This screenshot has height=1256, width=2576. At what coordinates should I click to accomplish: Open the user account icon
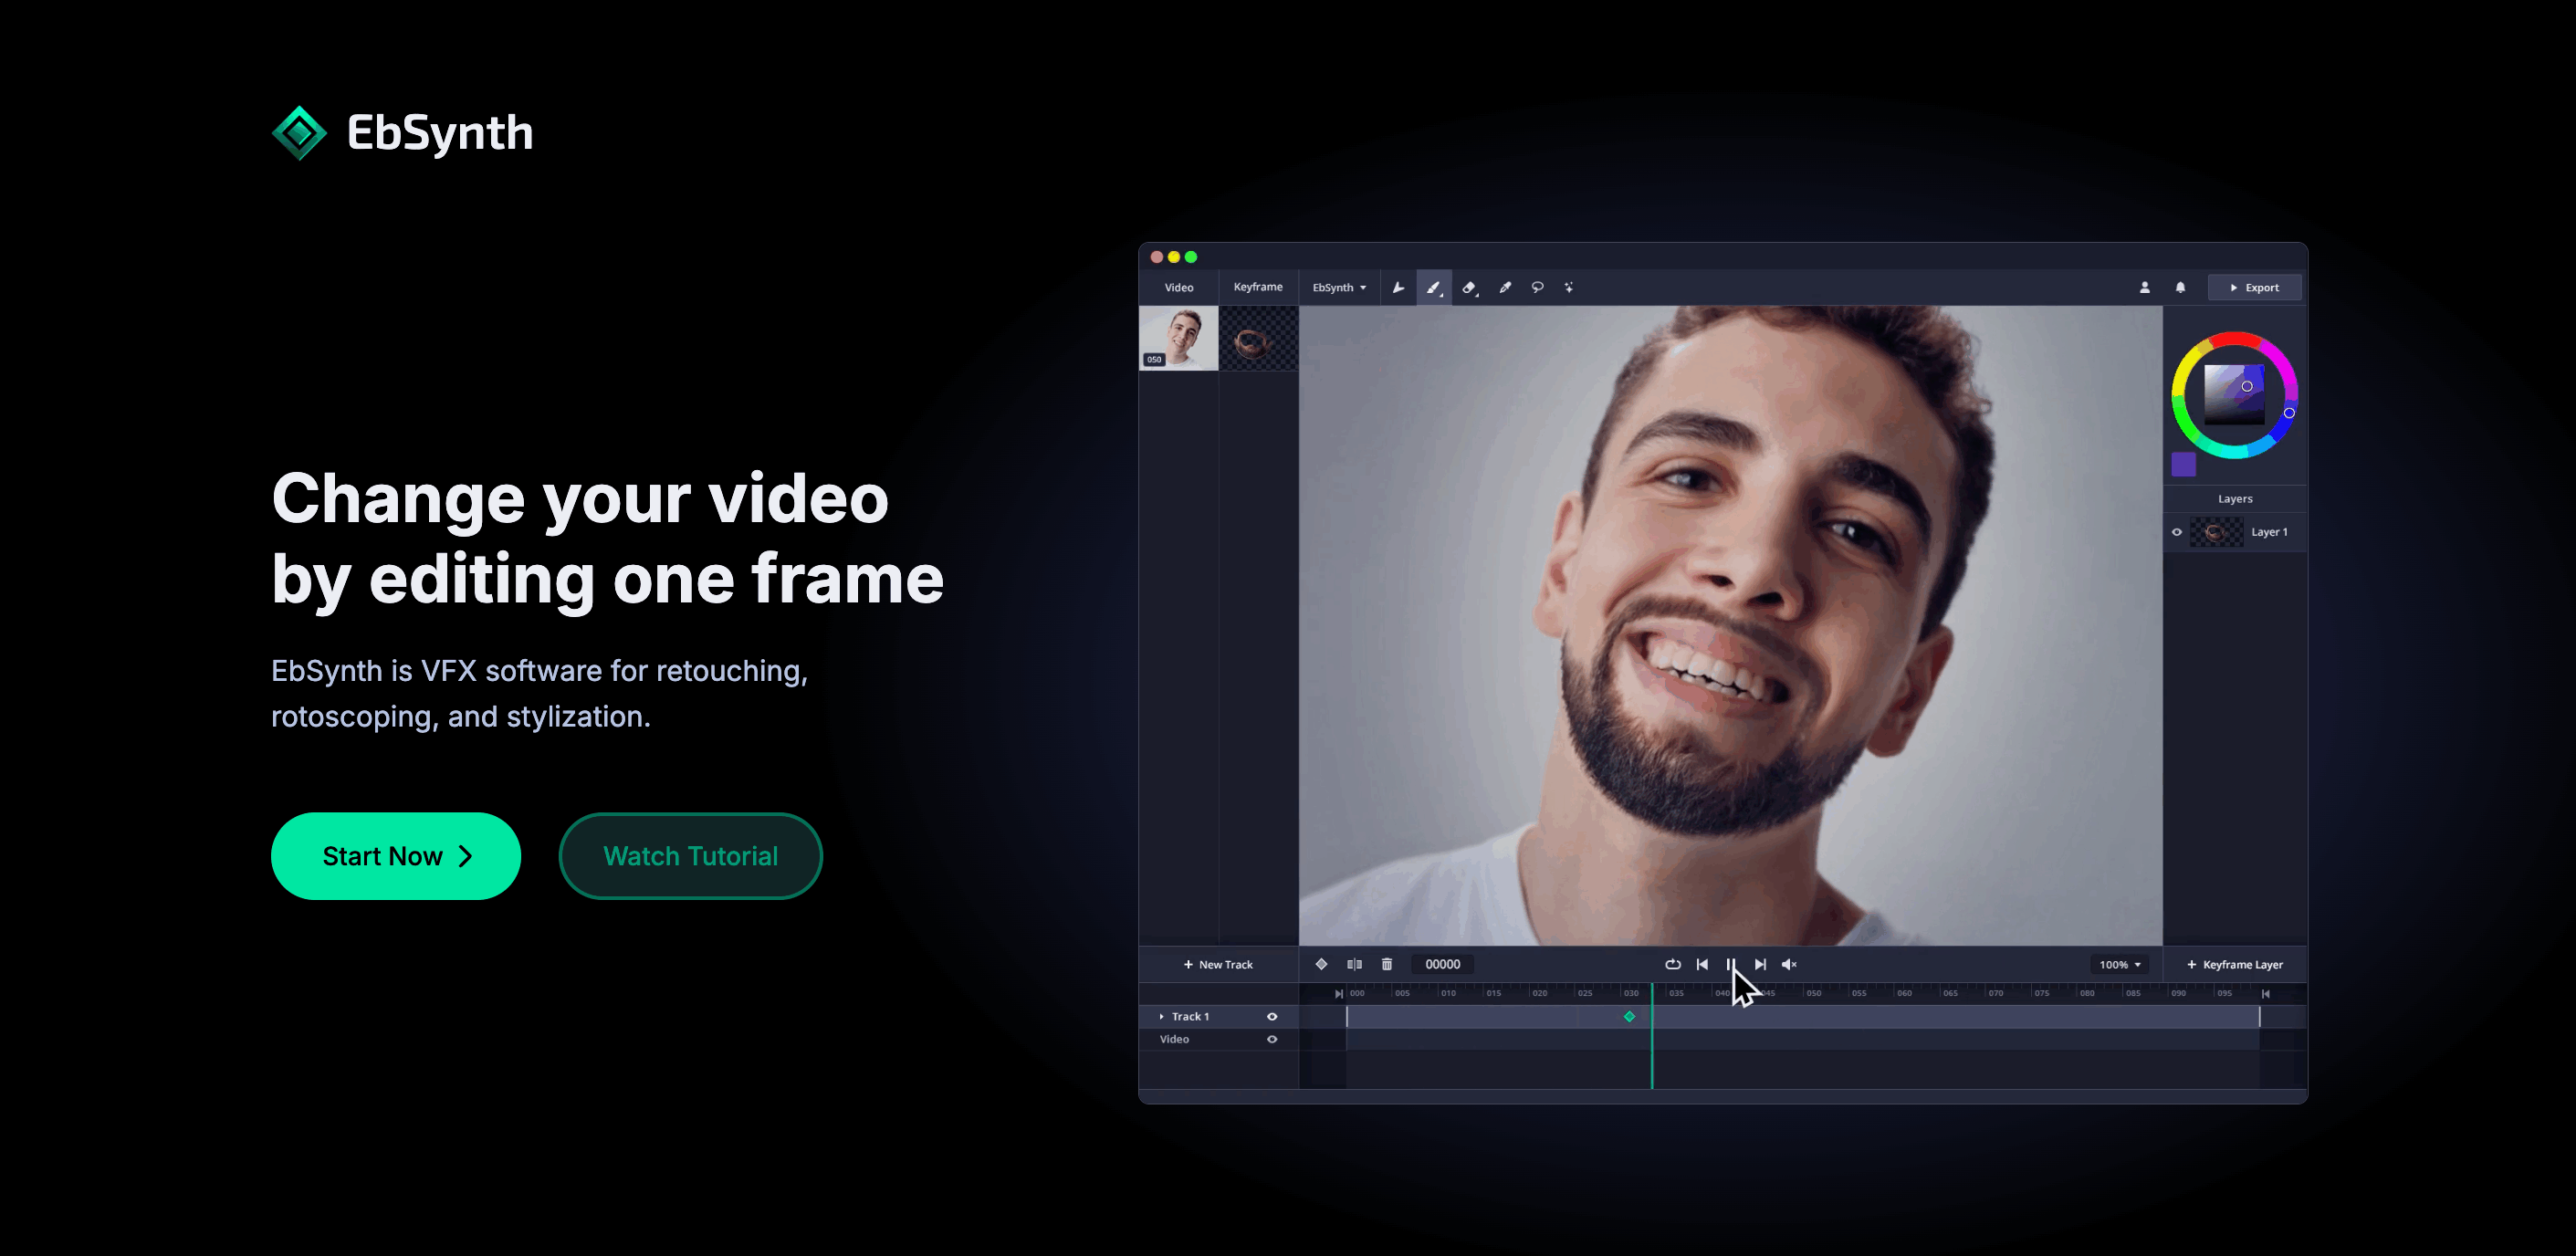(x=2144, y=288)
